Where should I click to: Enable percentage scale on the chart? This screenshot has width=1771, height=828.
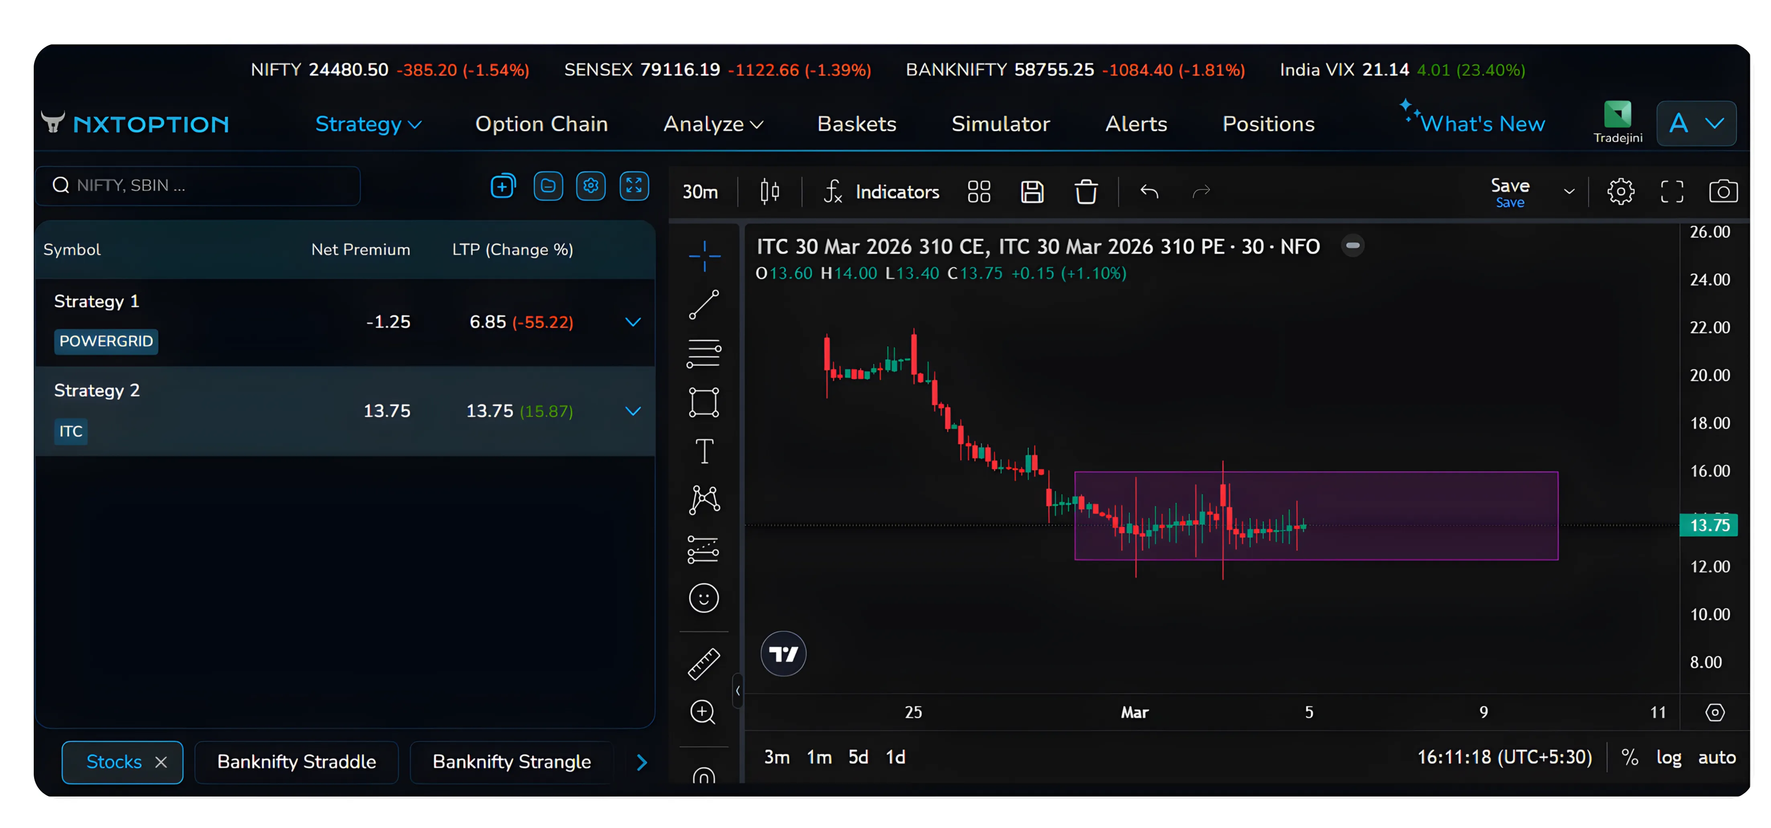click(1630, 757)
